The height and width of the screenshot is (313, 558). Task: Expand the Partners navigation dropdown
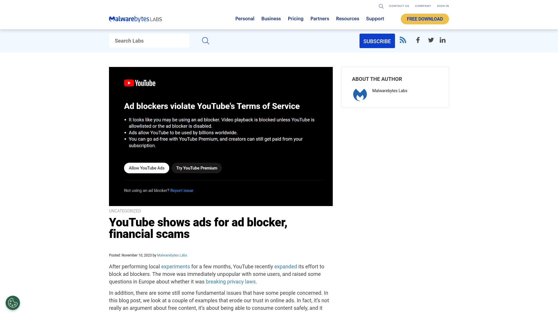320,19
